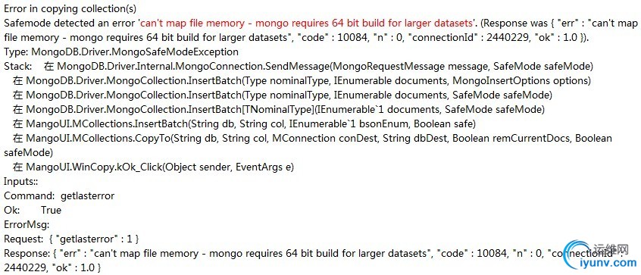Click the final line "2440229, ok : 1.0 }"

pyautogui.click(x=52, y=267)
